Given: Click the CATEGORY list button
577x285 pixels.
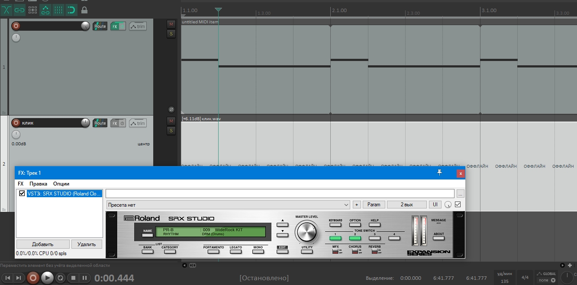Looking at the screenshot, I should tap(170, 251).
